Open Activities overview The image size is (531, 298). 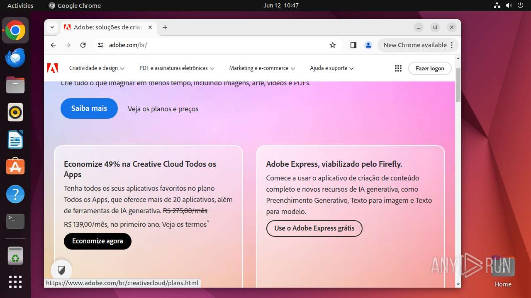click(20, 5)
